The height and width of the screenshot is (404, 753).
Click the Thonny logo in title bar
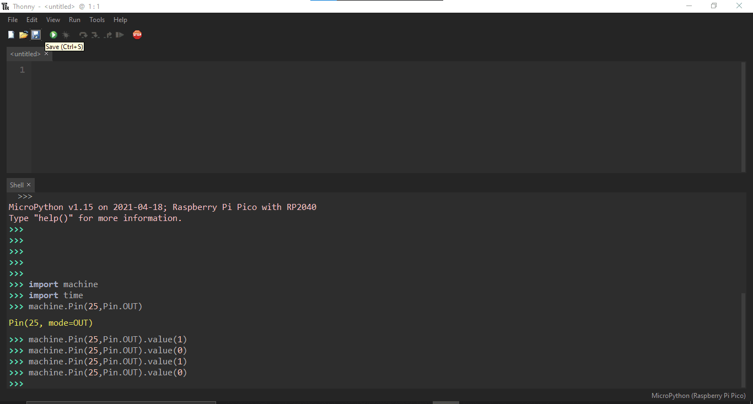click(x=6, y=6)
